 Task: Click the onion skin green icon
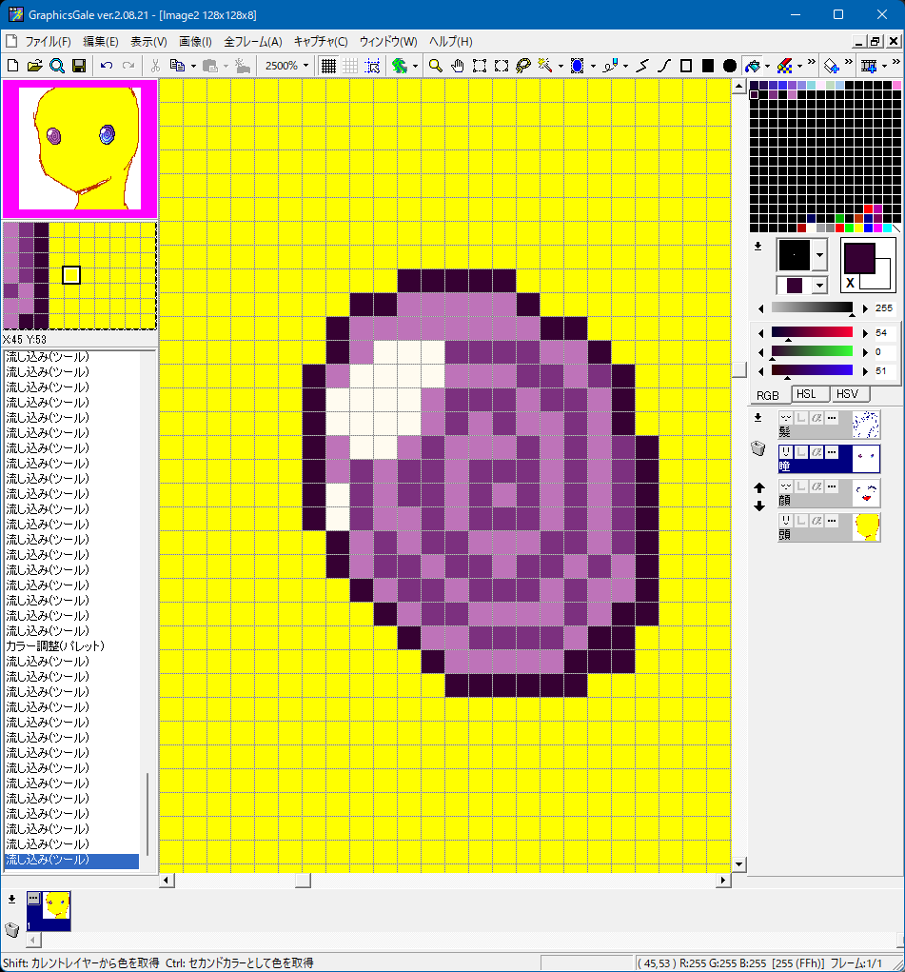point(400,66)
